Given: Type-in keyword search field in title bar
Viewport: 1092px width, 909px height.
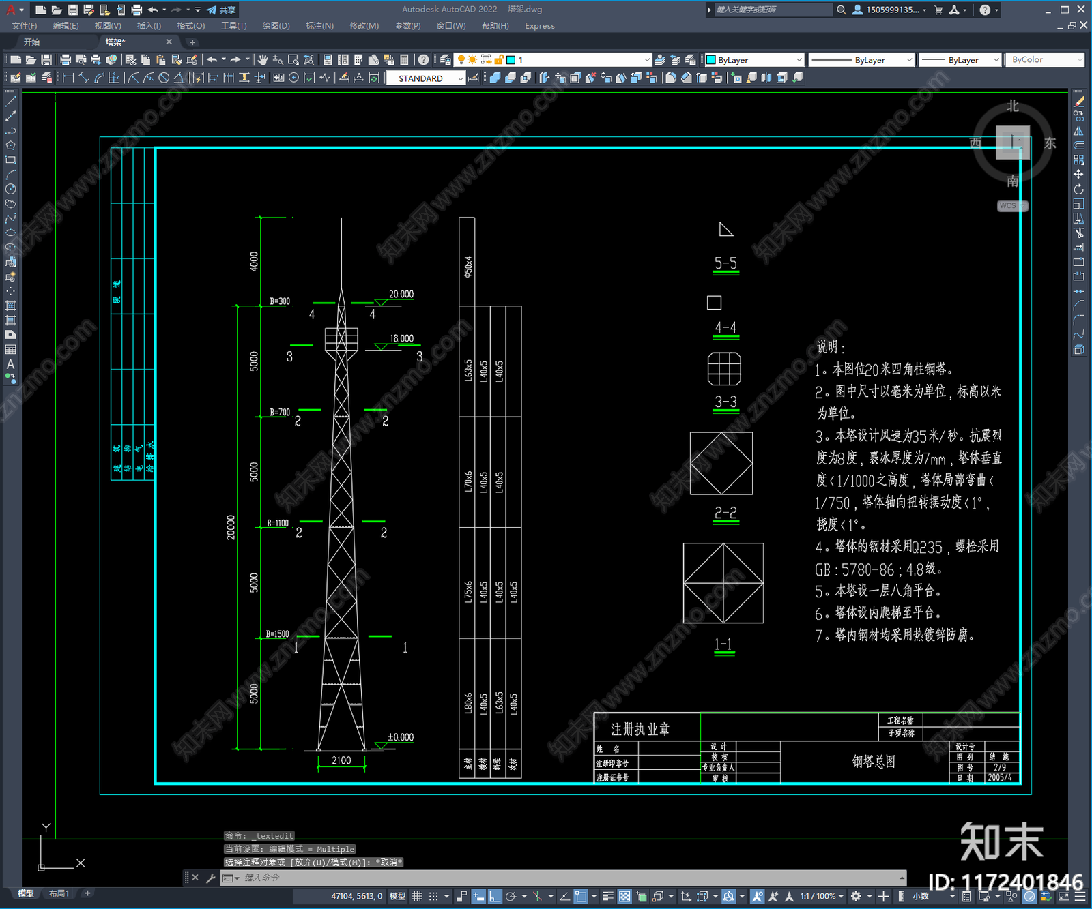Looking at the screenshot, I should pyautogui.click(x=773, y=10).
